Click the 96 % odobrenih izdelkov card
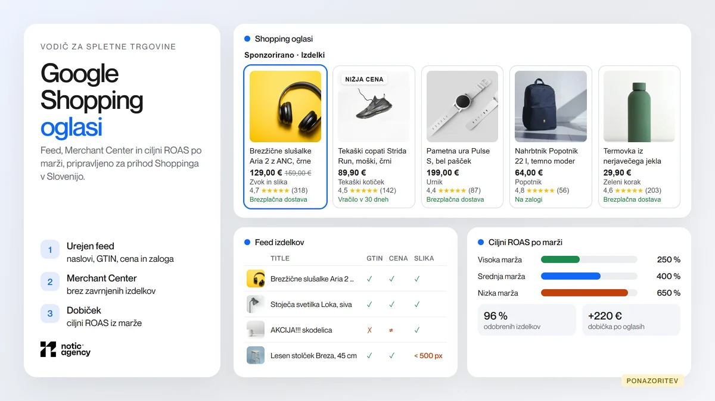715x401 pixels. coord(527,320)
